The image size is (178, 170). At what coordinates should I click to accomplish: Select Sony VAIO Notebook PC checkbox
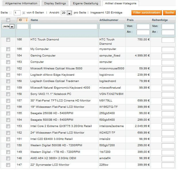(x=8, y=94)
